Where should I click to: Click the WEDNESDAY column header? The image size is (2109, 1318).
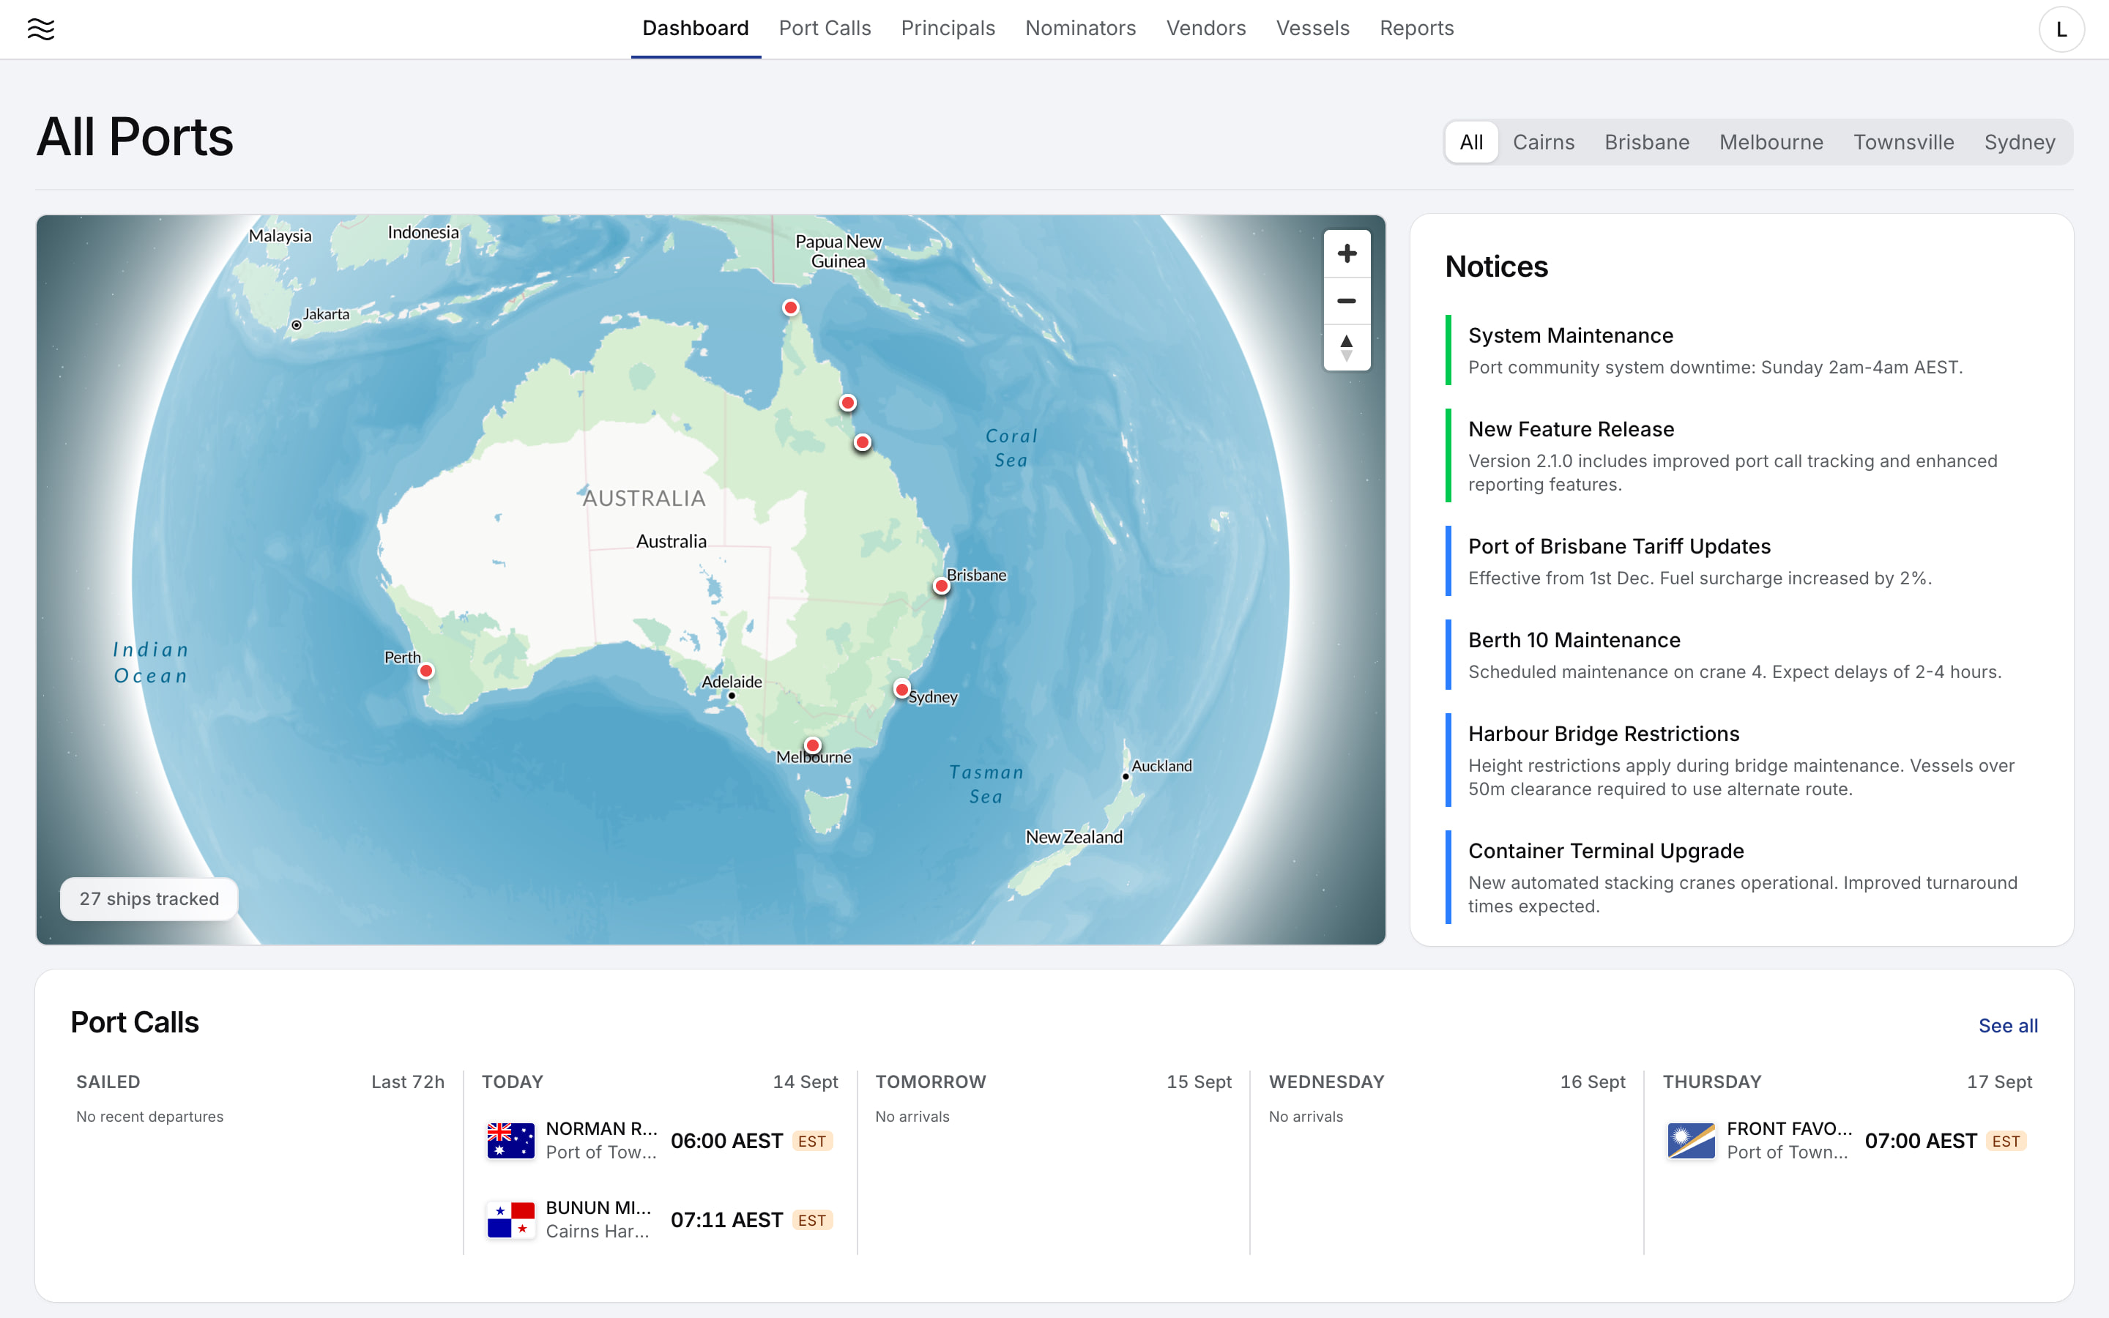point(1326,1081)
